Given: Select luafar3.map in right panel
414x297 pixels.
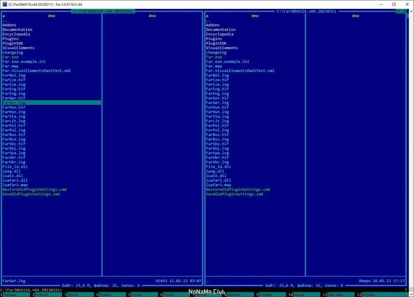Looking at the screenshot, I should (x=218, y=185).
